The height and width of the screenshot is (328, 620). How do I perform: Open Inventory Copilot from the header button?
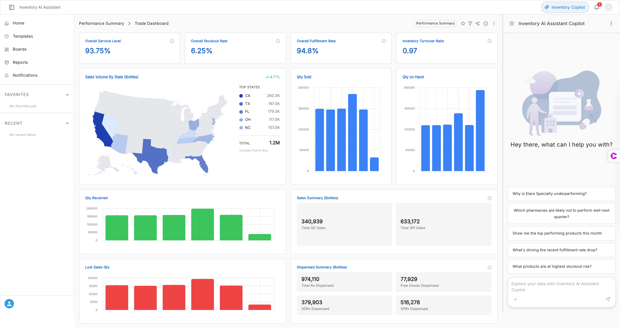click(565, 7)
